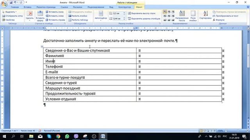Set cell alignment to top center
This screenshot has height=140, width=250.
click(169, 12)
